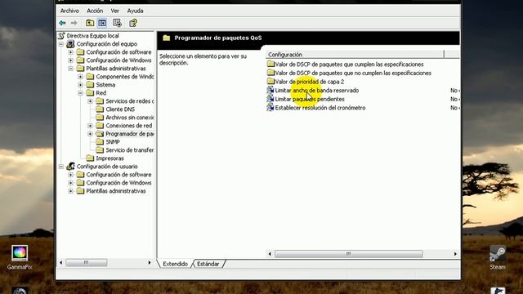523x294 pixels.
Task: Open the Ver menu
Action: (x=114, y=11)
